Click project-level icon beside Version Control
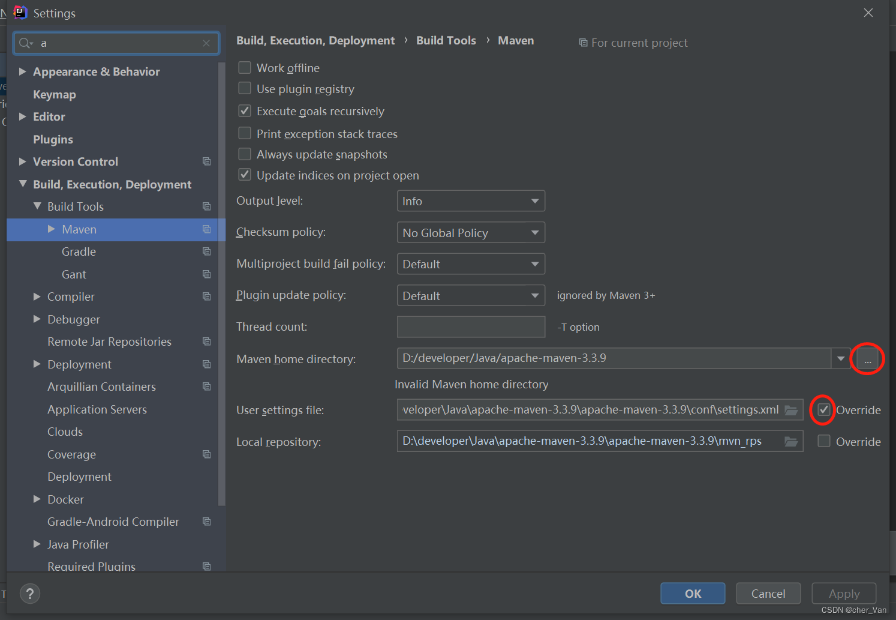 [207, 161]
